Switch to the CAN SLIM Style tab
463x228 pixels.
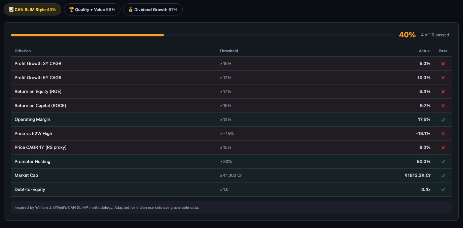32,10
